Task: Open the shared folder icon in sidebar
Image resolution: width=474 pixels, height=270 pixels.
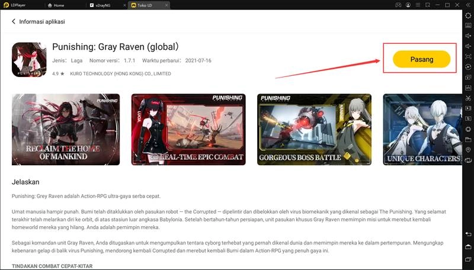Action: pos(468,140)
